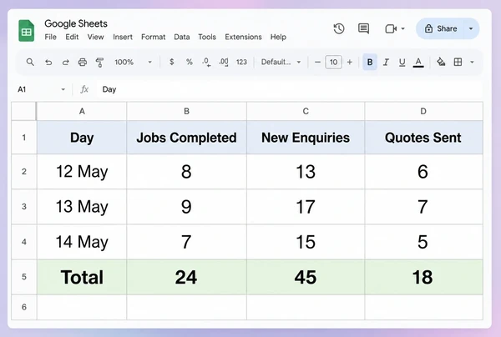This screenshot has height=337, width=501.
Task: Select the 14 May cell
Action: [x=82, y=242]
